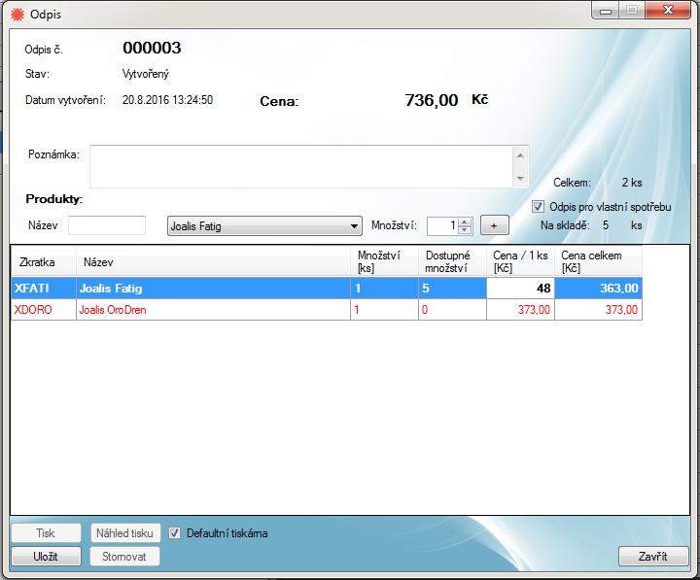This screenshot has height=580, width=700.
Task: Click the Zavřít button
Action: [x=653, y=557]
